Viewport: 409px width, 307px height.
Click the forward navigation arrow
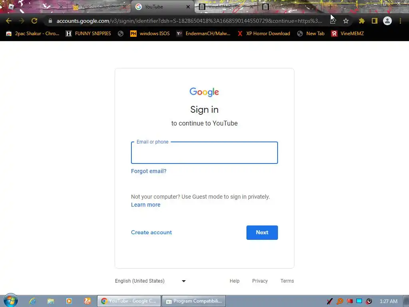click(x=22, y=21)
